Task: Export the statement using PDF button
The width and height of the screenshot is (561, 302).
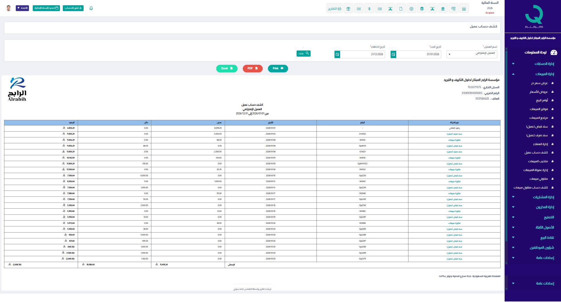Action: point(252,69)
